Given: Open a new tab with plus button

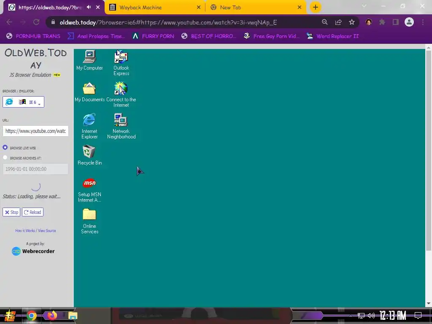Looking at the screenshot, I should [316, 7].
